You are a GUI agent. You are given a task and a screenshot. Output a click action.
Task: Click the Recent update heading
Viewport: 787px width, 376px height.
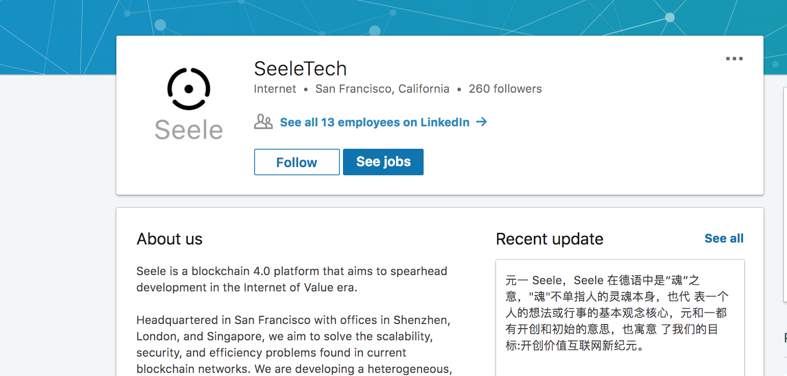(x=549, y=239)
